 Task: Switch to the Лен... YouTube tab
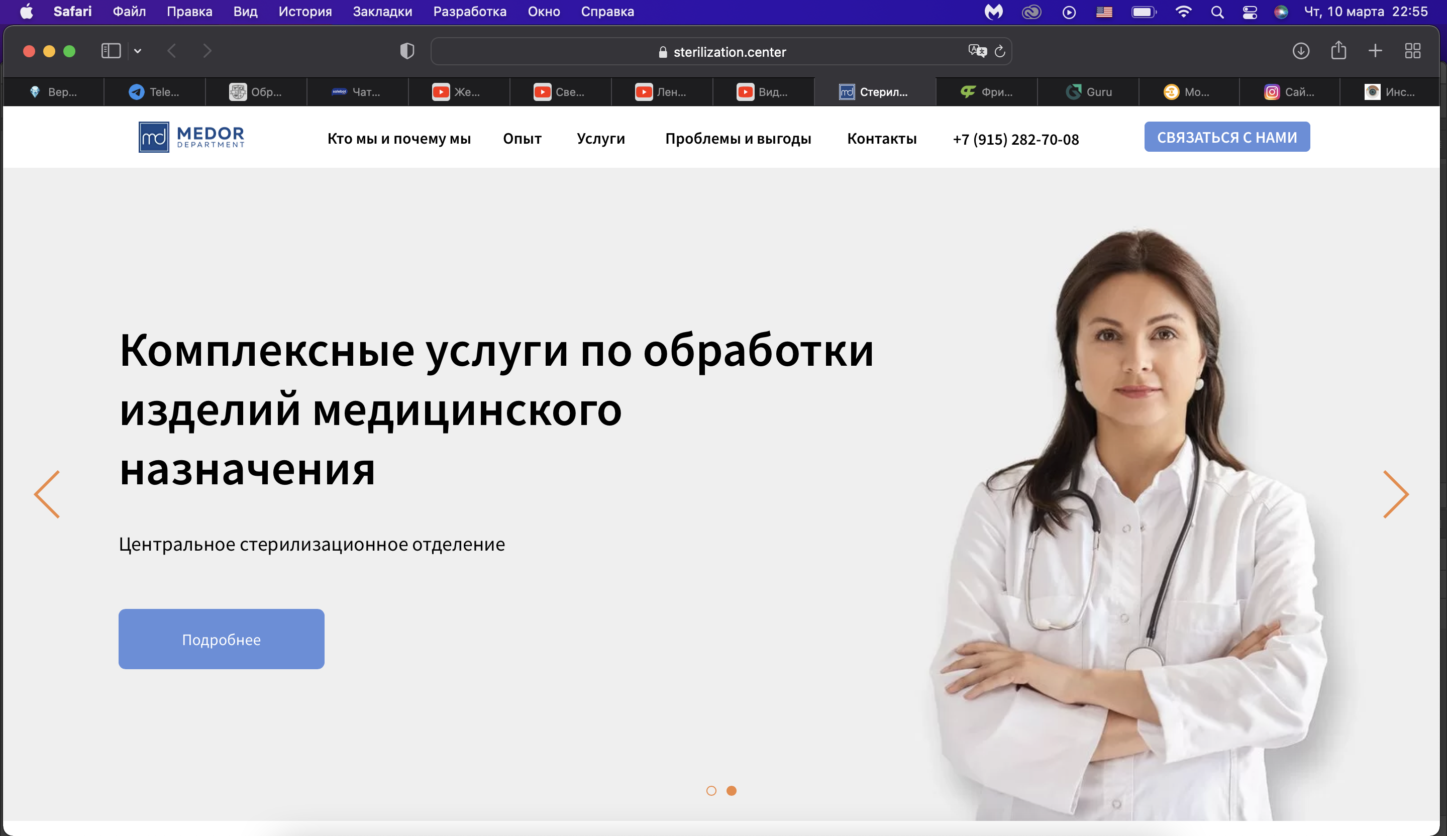662,92
